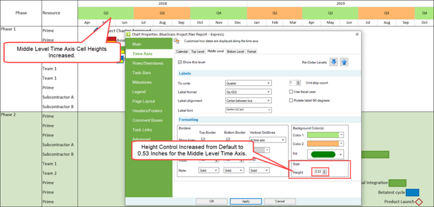Screen dimensions: 434x207
Task: Select the Phase 2 swimlane label
Action: pyautogui.click(x=8, y=114)
